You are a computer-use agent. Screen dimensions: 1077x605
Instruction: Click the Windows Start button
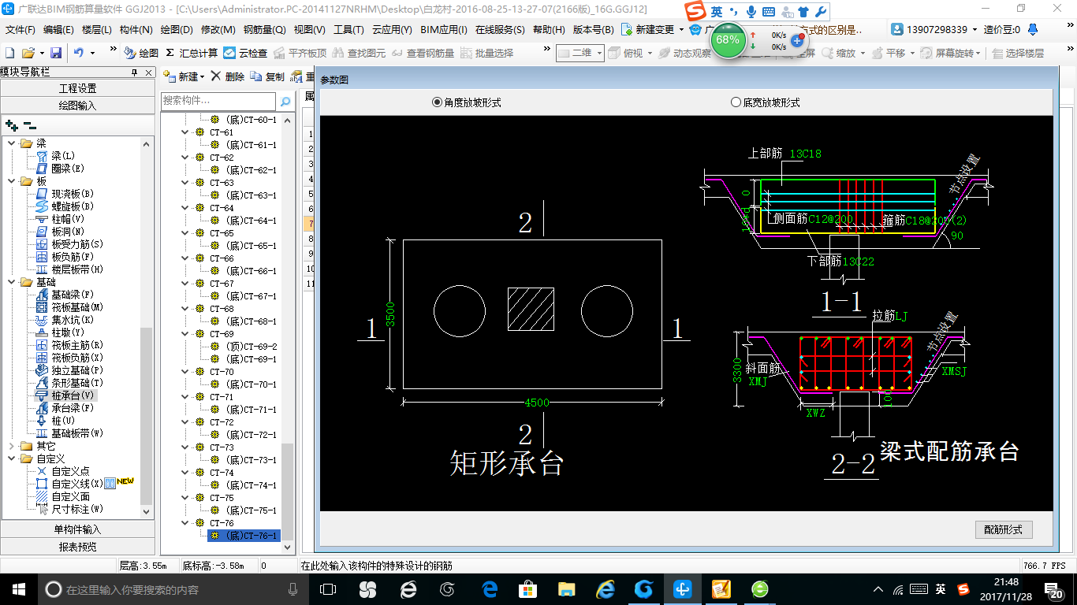click(18, 588)
